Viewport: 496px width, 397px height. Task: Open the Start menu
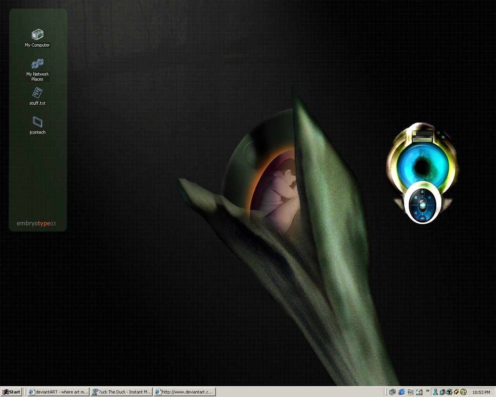[11, 392]
